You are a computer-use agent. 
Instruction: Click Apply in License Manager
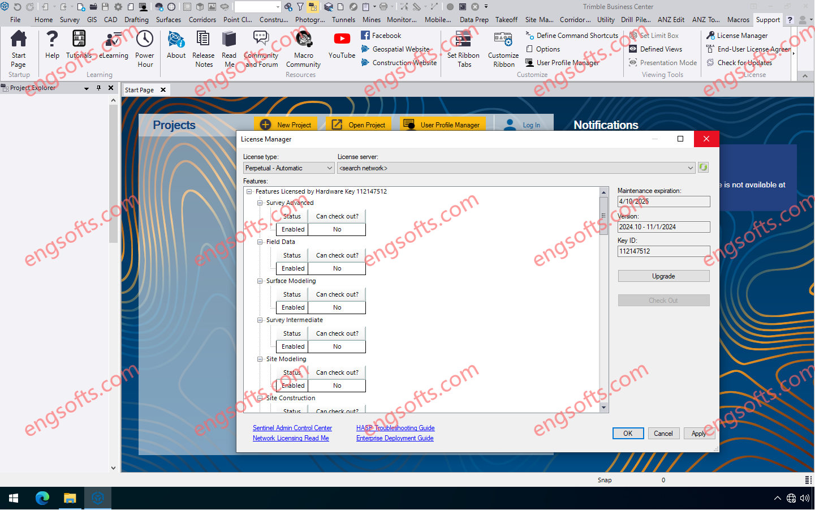[x=699, y=434]
